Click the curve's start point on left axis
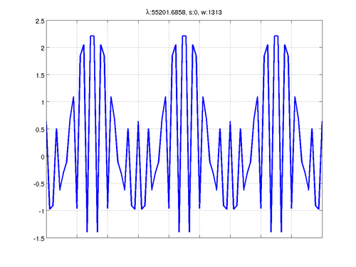This screenshot has width=356, height=267. 46,122
